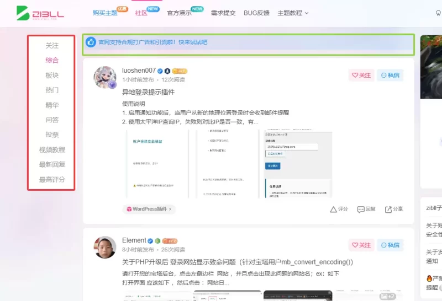The width and height of the screenshot is (442, 301).
Task: Click the +2 more images indicator
Action: 388,296
